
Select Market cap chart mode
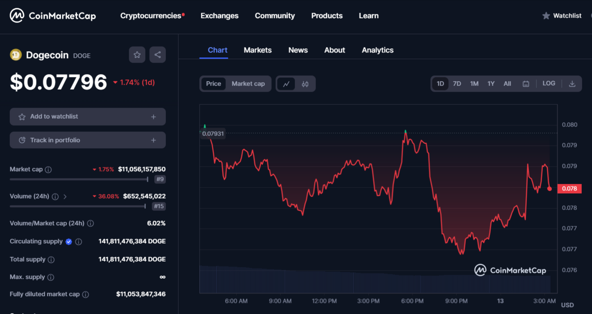248,84
